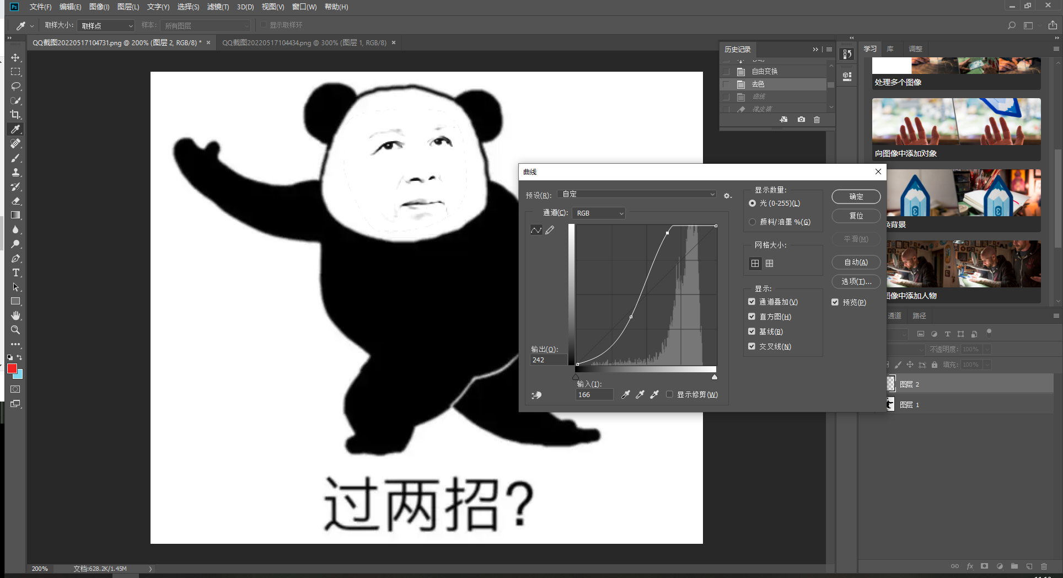Open the 图像 menu
The image size is (1063, 578).
[x=99, y=7]
